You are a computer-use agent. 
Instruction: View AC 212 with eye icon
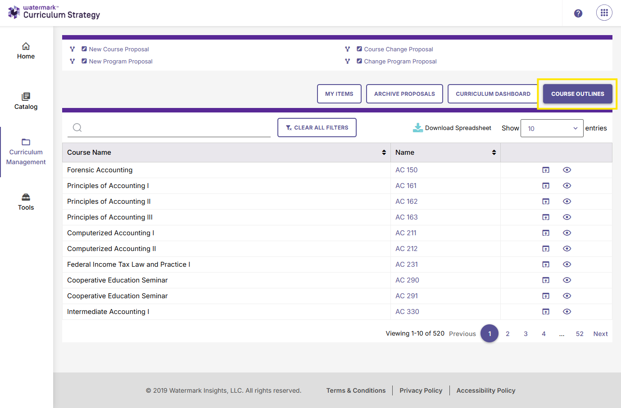567,249
